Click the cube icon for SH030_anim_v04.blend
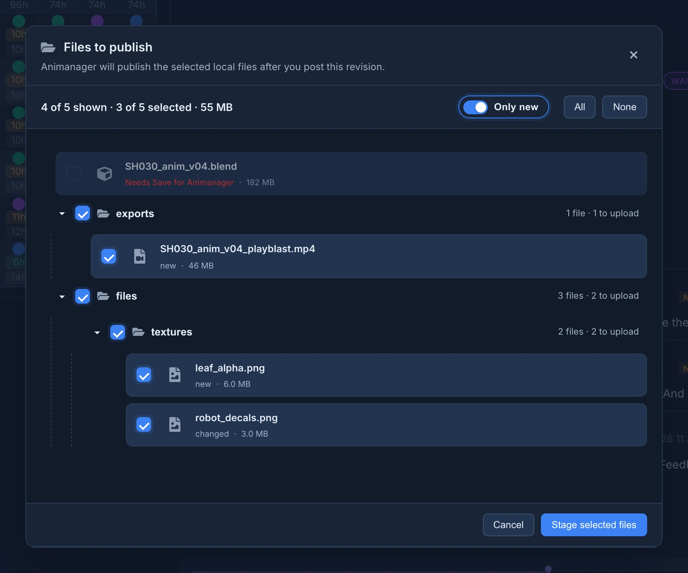Image resolution: width=688 pixels, height=573 pixels. (105, 174)
